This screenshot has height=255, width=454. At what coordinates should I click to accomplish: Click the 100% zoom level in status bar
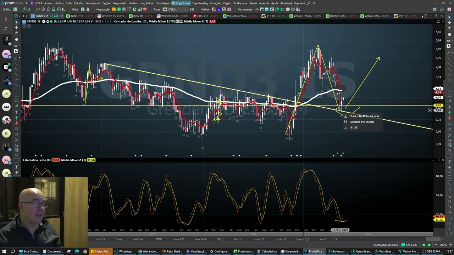[443, 245]
